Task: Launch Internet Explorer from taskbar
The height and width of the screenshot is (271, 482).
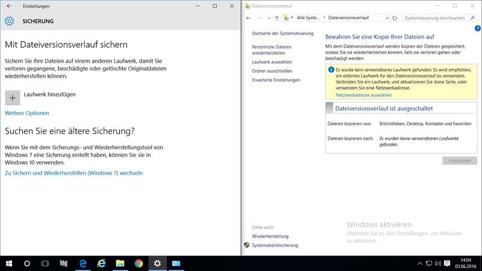Action: [101, 263]
